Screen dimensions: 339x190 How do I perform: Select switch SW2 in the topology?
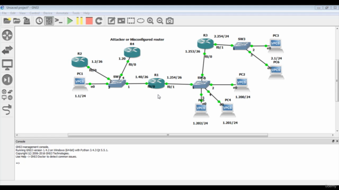[x=201, y=84]
